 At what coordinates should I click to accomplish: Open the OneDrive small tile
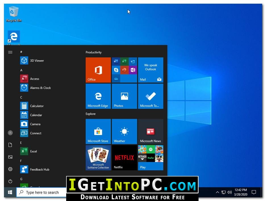tap(116, 78)
